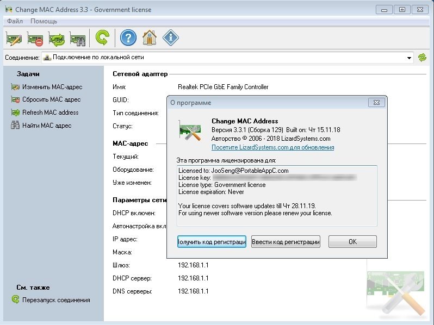Click the green refresh icon beside connection dropdown
434x325 pixels.
pyautogui.click(x=422, y=58)
